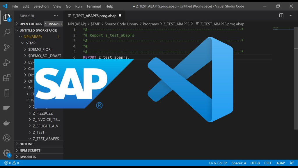The width and height of the screenshot is (298, 168).
Task: Open Explorer Views and More Actions ellipsis
Action: [56, 16]
